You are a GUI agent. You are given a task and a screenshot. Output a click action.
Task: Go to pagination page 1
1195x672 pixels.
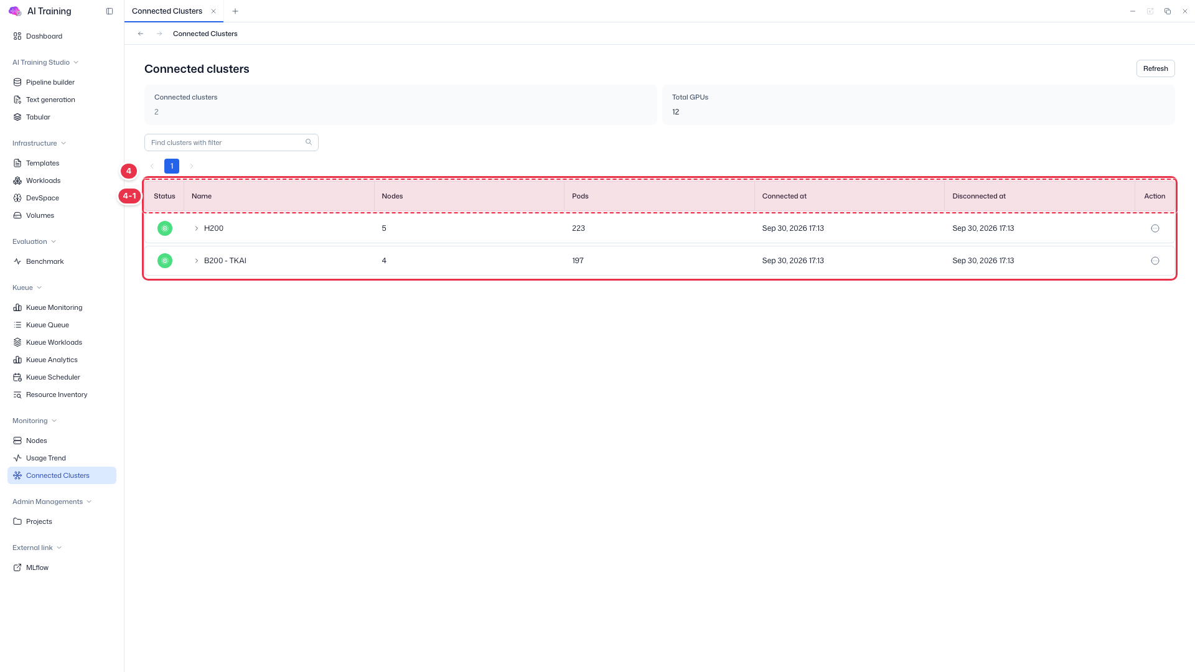172,166
